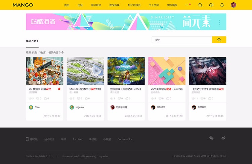Open title link 《光之守护者》游戏原画设计
This screenshot has height=164, width=252.
(x=208, y=89)
